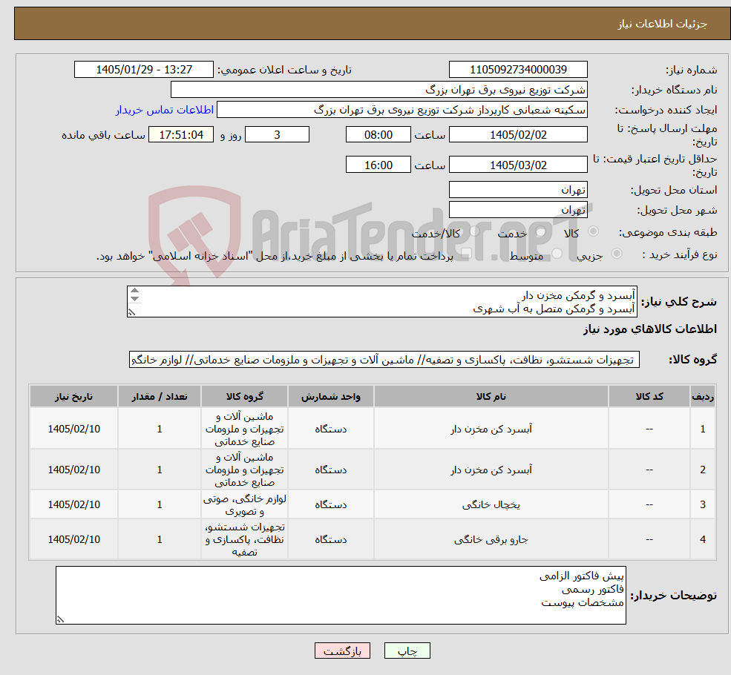The width and height of the screenshot is (731, 675).
Task: Select the خدمت radio button
Action: tap(541, 231)
